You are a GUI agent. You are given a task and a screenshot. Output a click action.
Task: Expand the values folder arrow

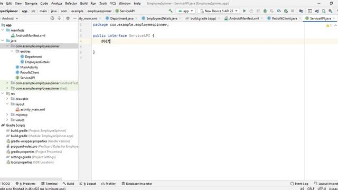coord(7,120)
